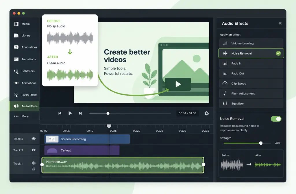Viewport: 296px width, 194px height.
Task: Skip to previous frame button
Action: click(60, 113)
